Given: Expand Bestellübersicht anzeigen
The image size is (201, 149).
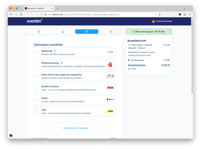Looking at the screenshot, I should click(76, 128).
